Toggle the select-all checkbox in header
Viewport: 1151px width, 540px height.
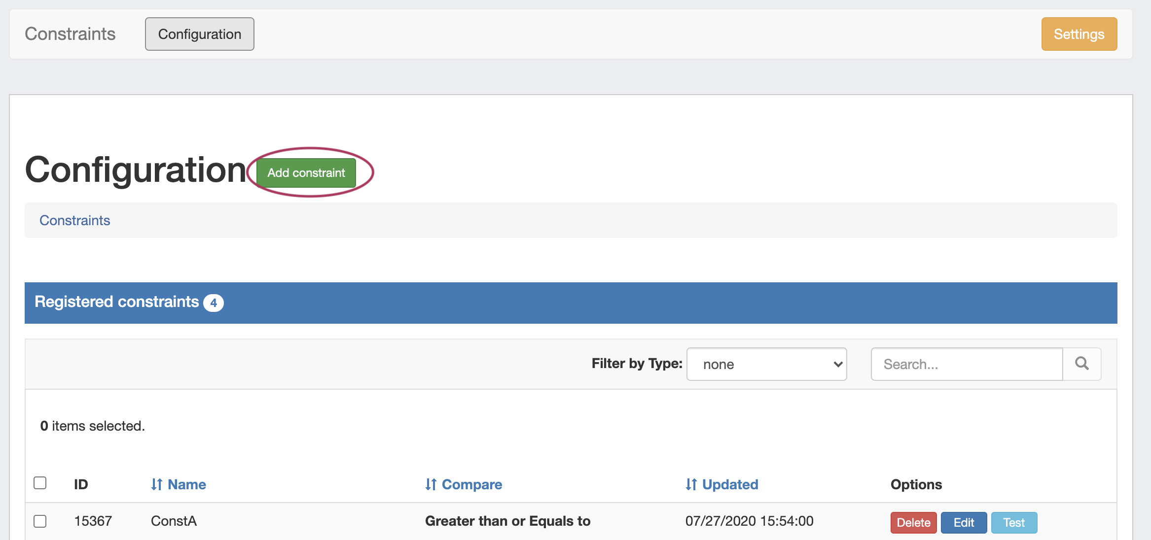tap(40, 483)
